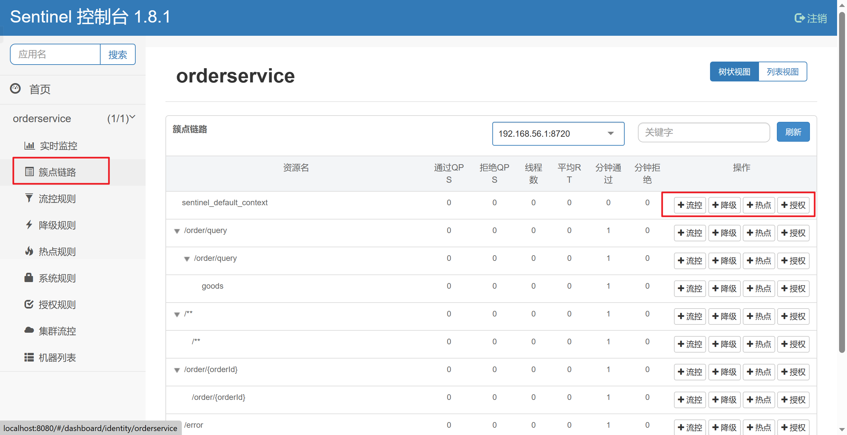Click the list icon for 簇点链路
The image size is (847, 435).
(x=29, y=172)
